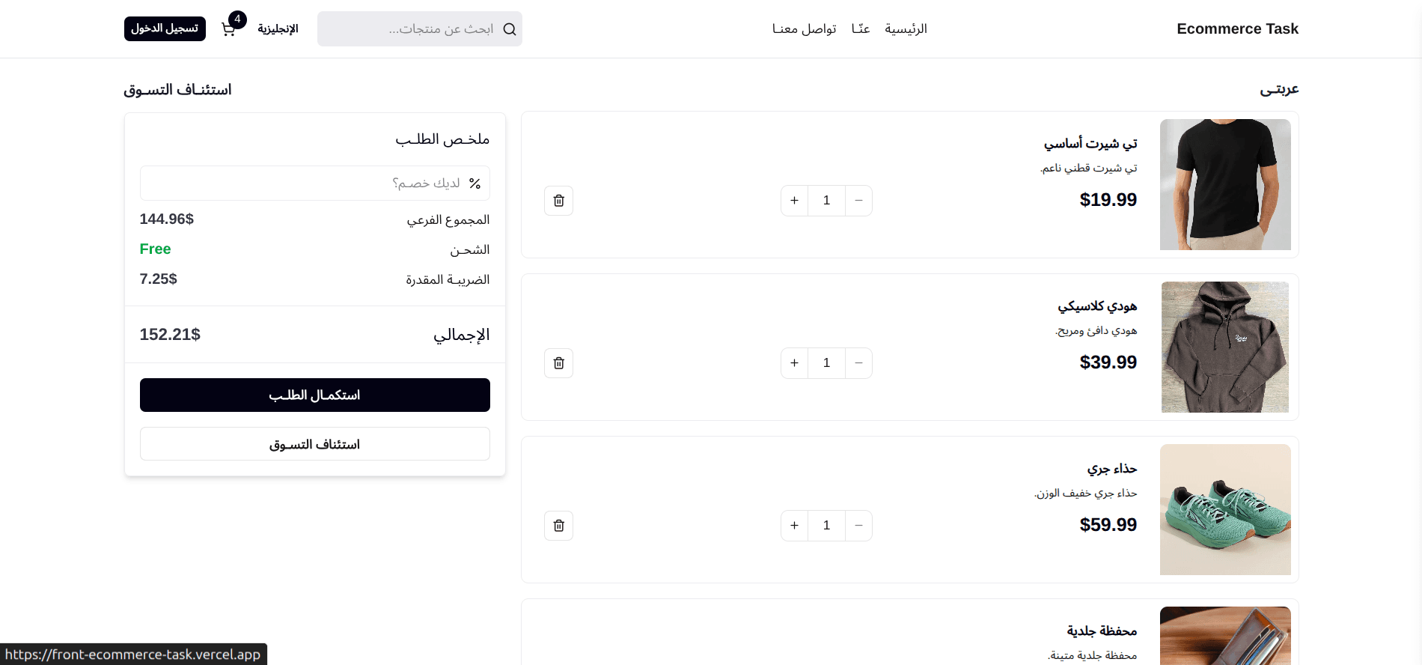The width and height of the screenshot is (1422, 665).
Task: Increase t-shirt quantity with plus button
Action: click(x=794, y=201)
